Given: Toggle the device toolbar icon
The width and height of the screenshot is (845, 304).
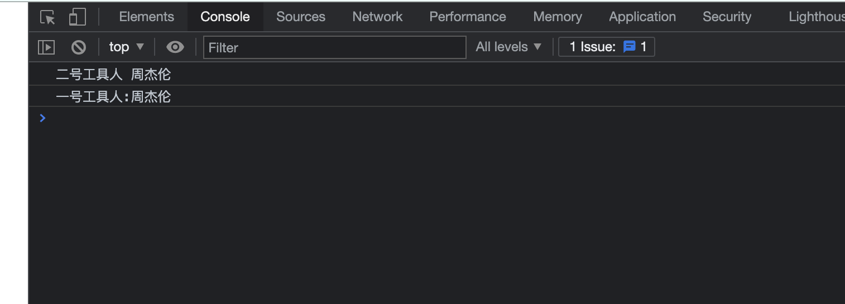Looking at the screenshot, I should (77, 17).
